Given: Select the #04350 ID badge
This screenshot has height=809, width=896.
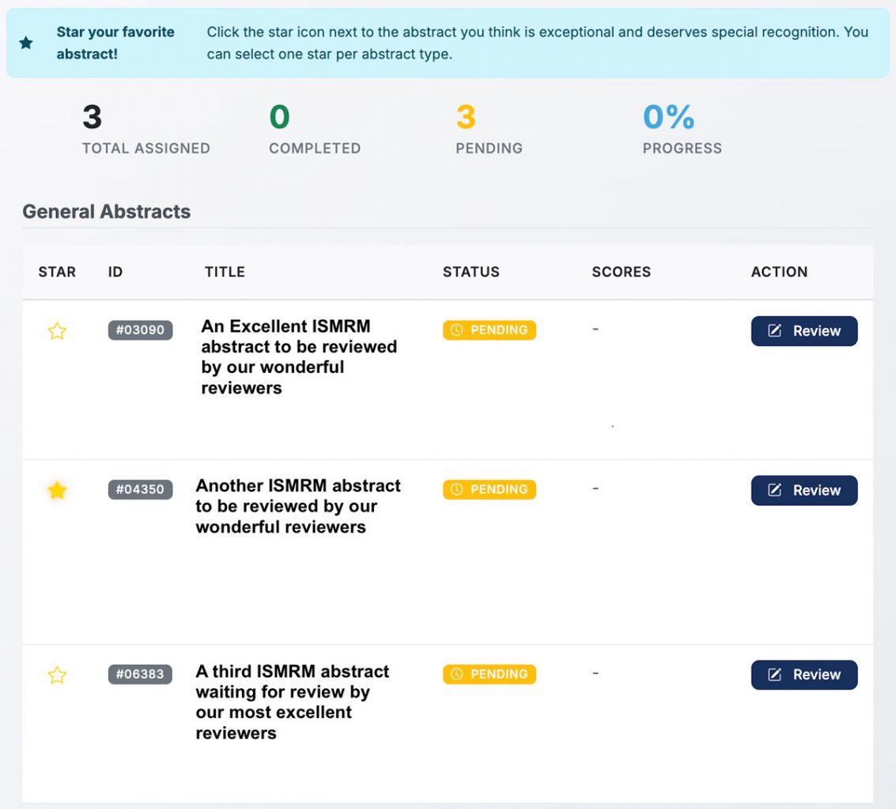Looking at the screenshot, I should click(x=140, y=490).
